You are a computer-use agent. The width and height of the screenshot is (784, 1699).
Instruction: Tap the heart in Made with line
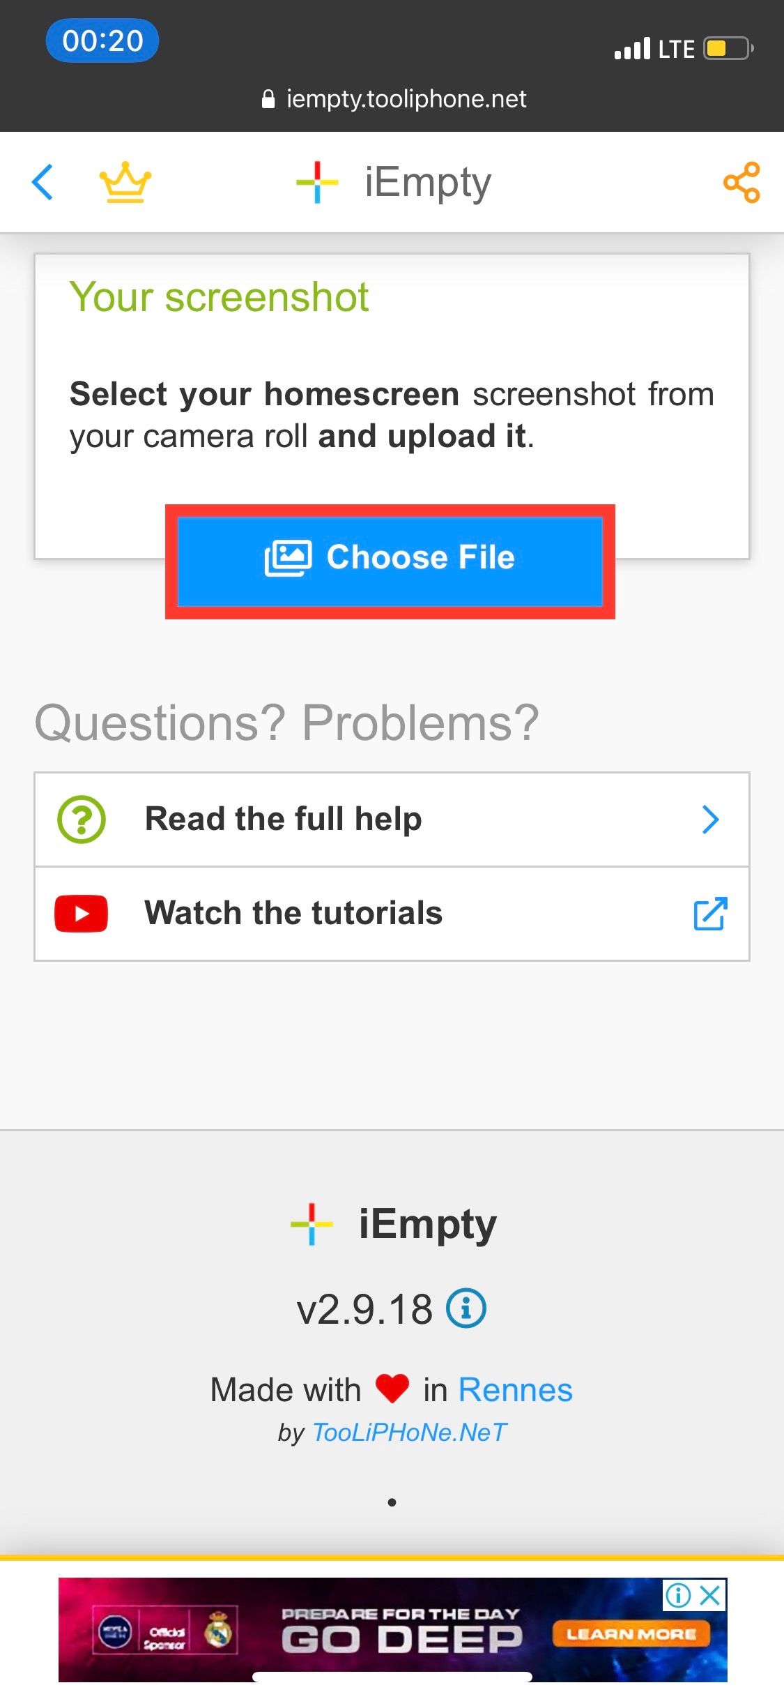tap(394, 1388)
